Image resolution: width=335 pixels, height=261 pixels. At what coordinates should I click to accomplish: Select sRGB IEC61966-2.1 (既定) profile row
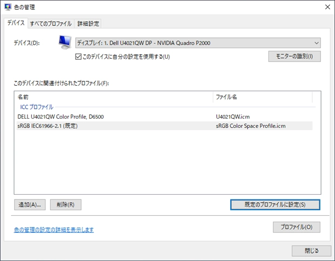[x=164, y=126]
